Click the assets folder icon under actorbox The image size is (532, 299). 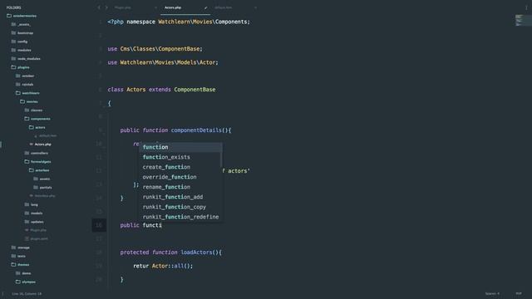36,179
